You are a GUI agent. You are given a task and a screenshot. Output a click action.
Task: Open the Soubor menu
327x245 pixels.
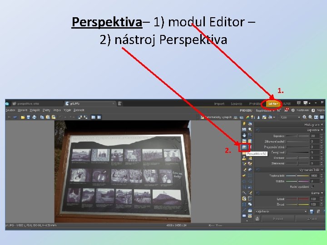[x=10, y=110]
